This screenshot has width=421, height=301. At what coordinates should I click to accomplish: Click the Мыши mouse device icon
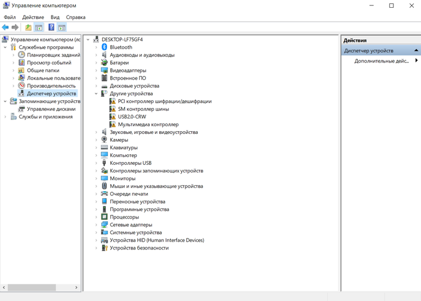point(104,186)
